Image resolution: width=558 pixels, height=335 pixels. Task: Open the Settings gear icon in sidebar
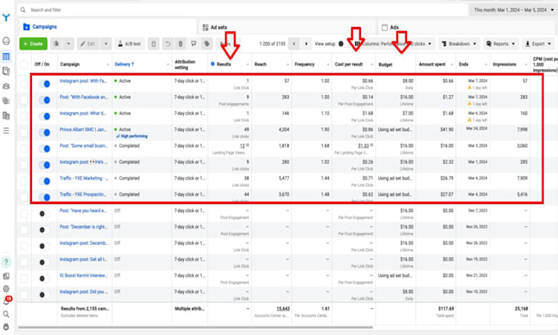click(6, 289)
